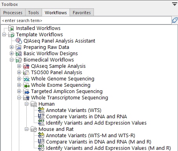Select Identify Variants and Add Expression Values text
178x151 pixels.
click(96, 123)
